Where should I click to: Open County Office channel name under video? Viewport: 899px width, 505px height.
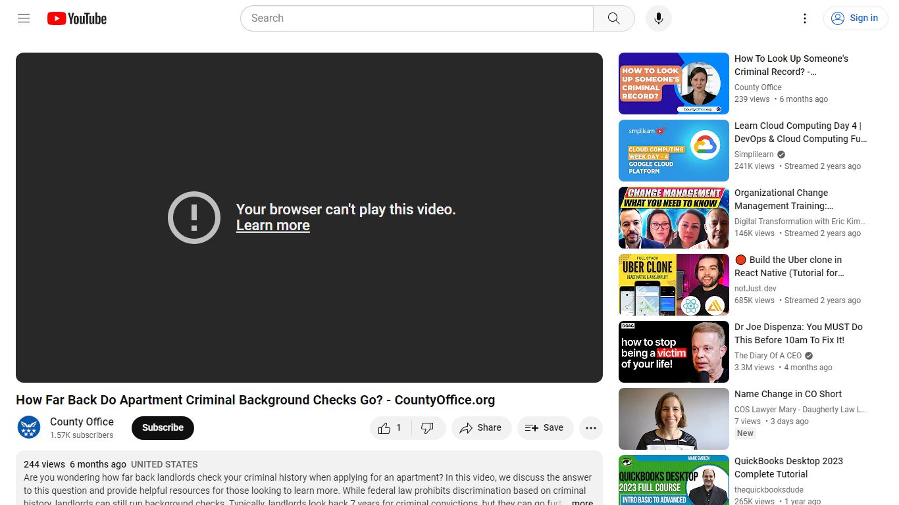pos(82,421)
